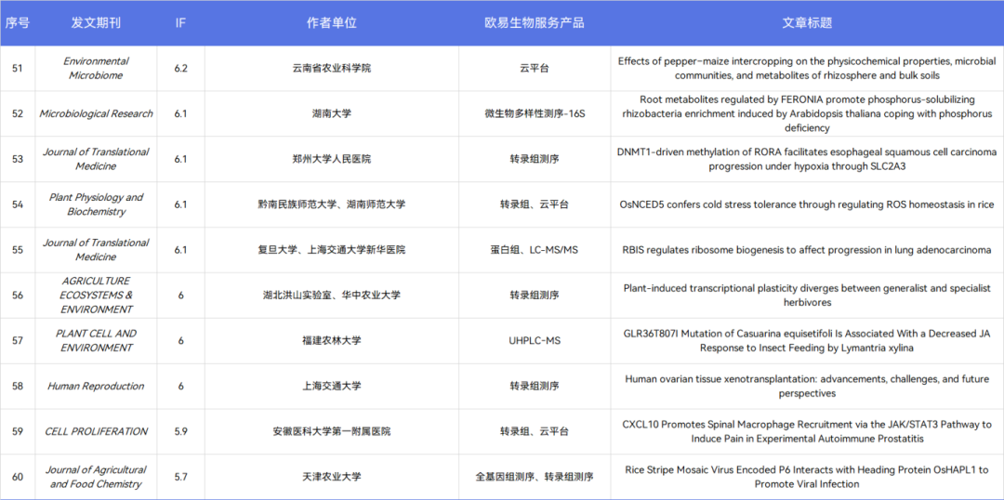Click 湖北洪山实验室、华中农业大学 cell
The width and height of the screenshot is (1004, 500).
pyautogui.click(x=332, y=296)
